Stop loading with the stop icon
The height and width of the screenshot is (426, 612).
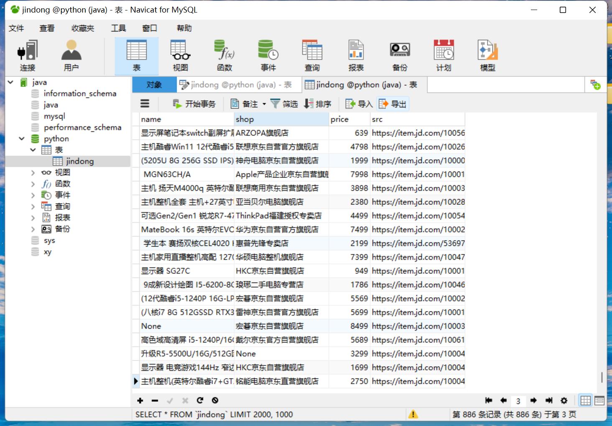click(x=215, y=400)
